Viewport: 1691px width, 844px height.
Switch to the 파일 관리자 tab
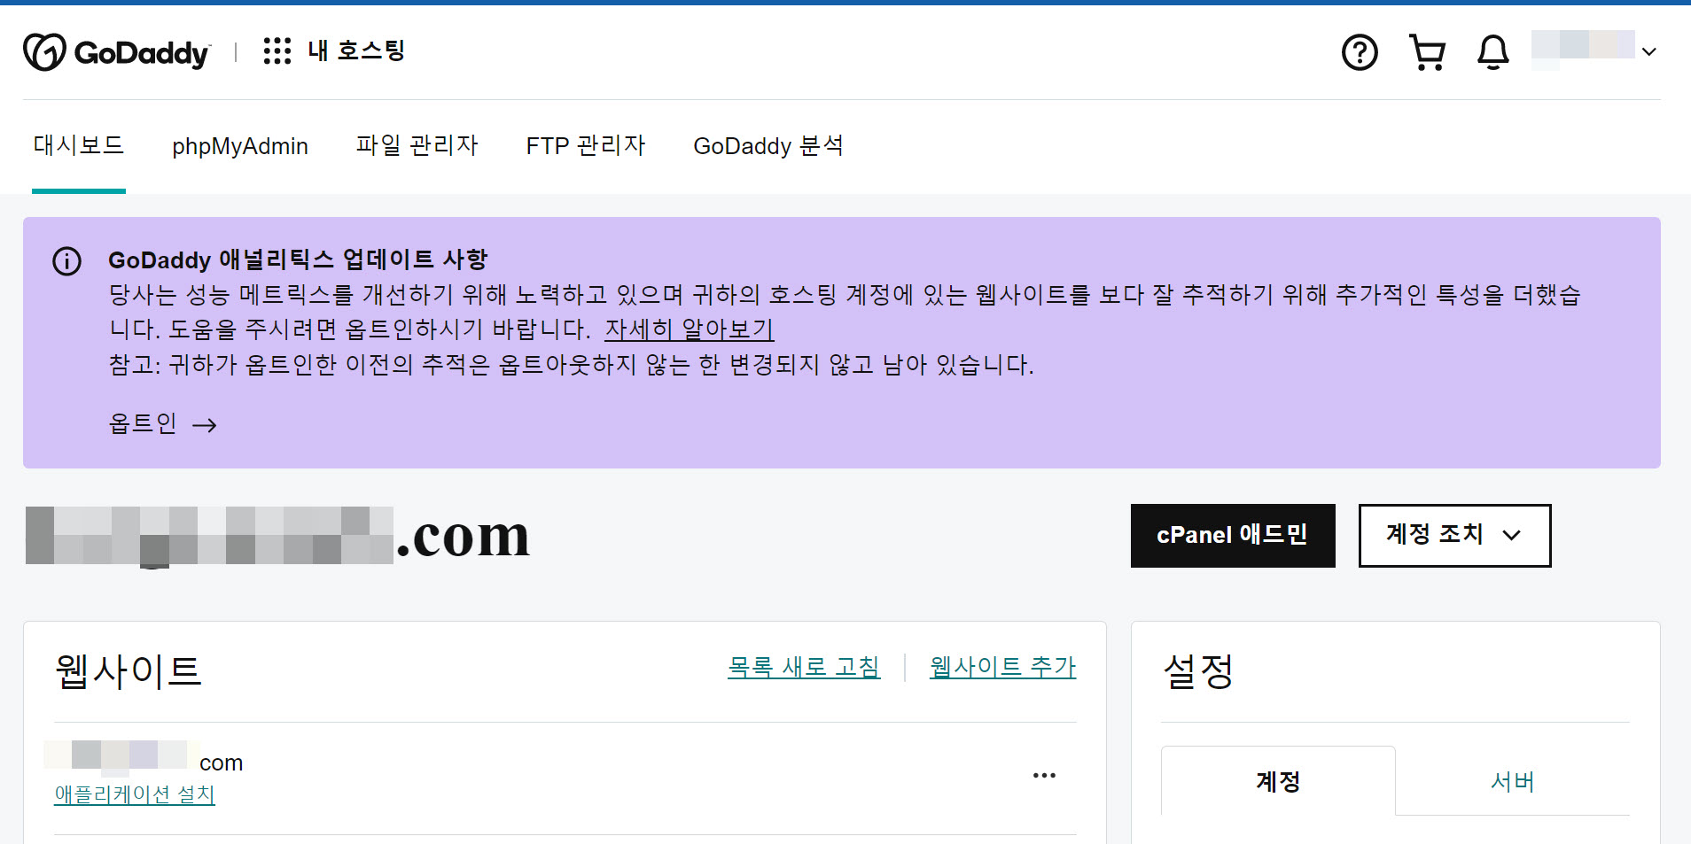(x=417, y=145)
